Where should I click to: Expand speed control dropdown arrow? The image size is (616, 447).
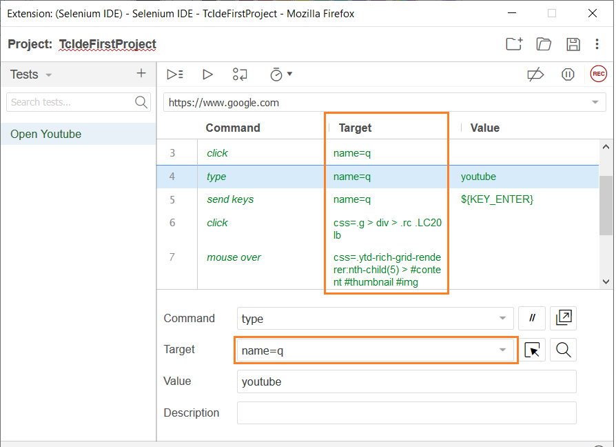290,74
